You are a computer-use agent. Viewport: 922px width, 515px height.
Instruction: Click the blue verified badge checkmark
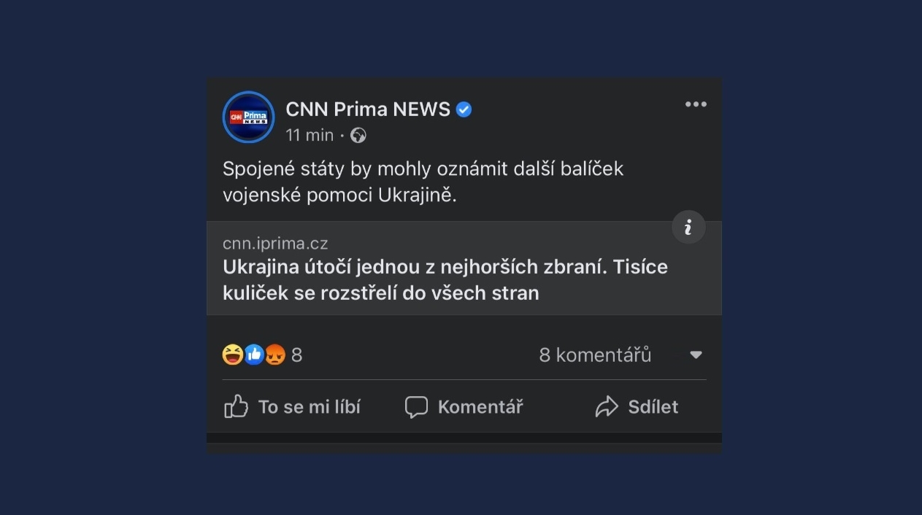(x=464, y=110)
